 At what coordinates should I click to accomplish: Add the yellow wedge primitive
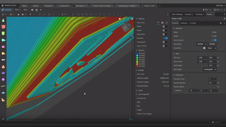[3, 53]
